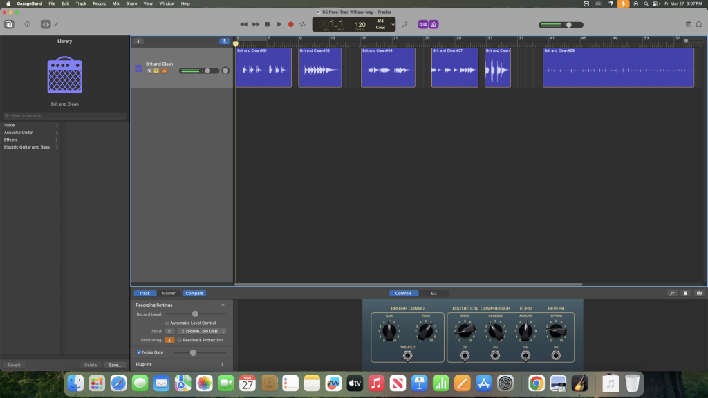708x398 pixels.
Task: Expand the Plug-ins section
Action: (222, 364)
